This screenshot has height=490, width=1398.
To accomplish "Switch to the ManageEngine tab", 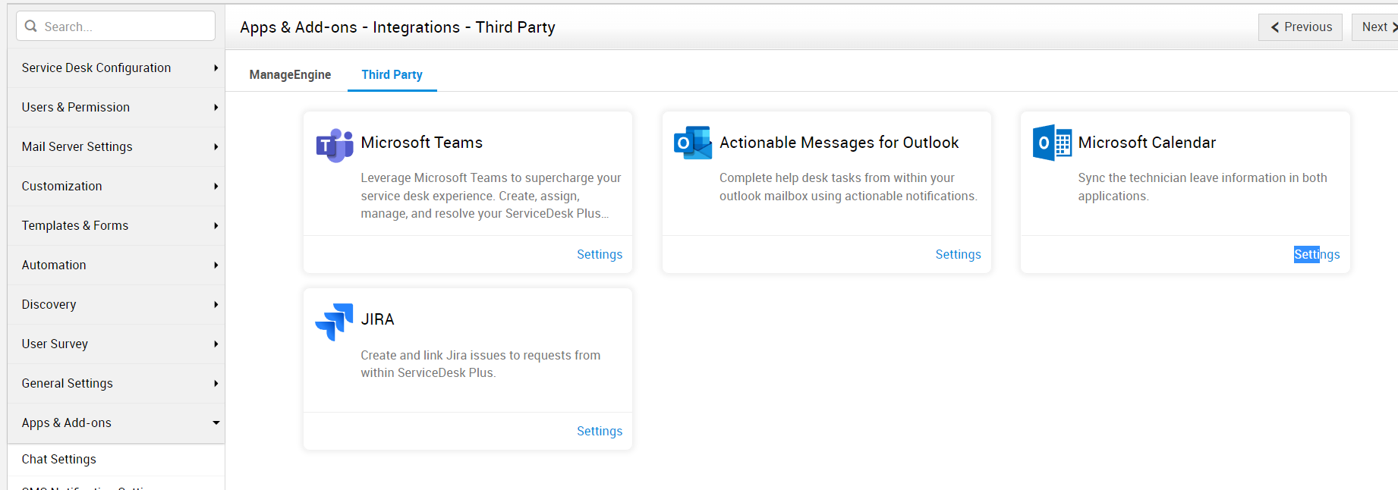I will [x=290, y=75].
